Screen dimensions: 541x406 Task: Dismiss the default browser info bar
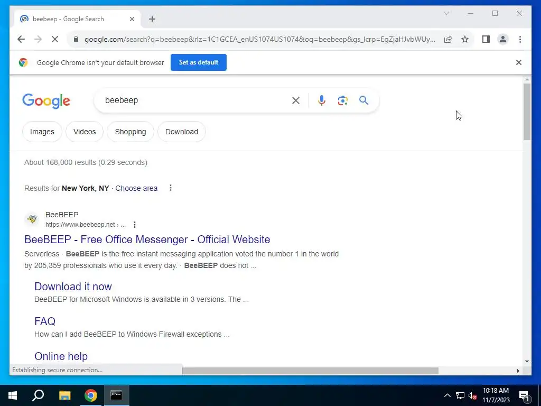[519, 62]
